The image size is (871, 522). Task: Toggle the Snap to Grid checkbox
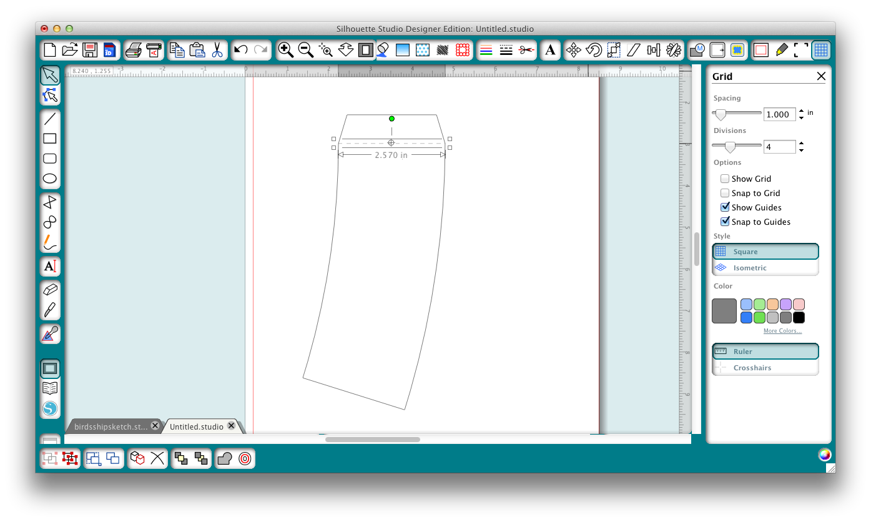pyautogui.click(x=725, y=193)
